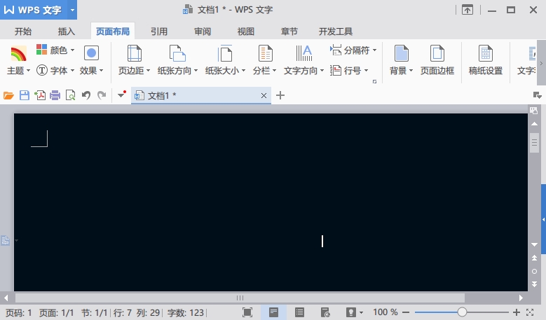Viewport: 546px width, 320px height.
Task: Click the 分栏 columns icon
Action: [x=265, y=53]
